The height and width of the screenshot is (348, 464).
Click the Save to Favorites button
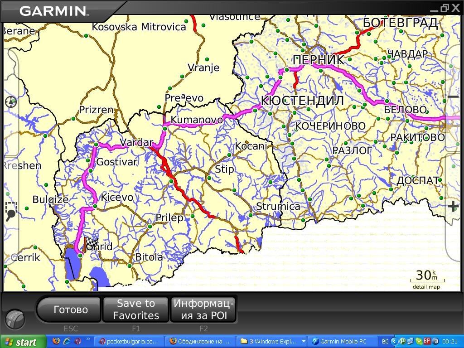coord(136,309)
